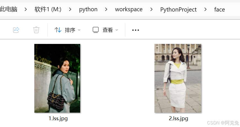Viewport: 240px width, 127px height.
Task: Expand the chevron after 软件1 (M:)
Action: (70, 10)
